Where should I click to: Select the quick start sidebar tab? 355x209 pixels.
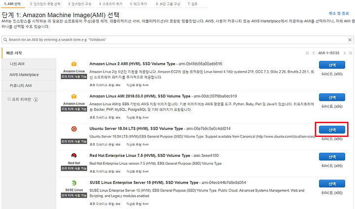point(29,53)
